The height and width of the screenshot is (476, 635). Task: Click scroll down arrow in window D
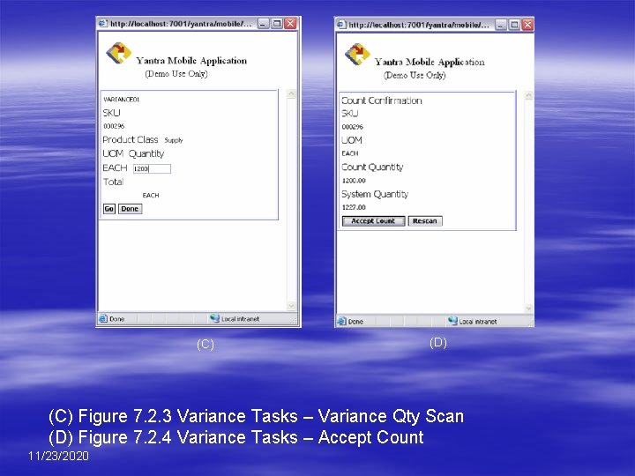coord(528,309)
